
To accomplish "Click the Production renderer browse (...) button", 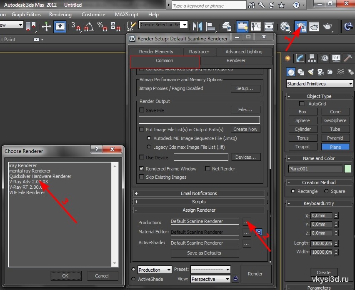I will tap(246, 222).
